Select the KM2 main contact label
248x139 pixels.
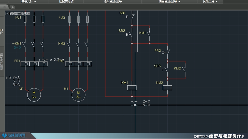[x=62, y=43]
